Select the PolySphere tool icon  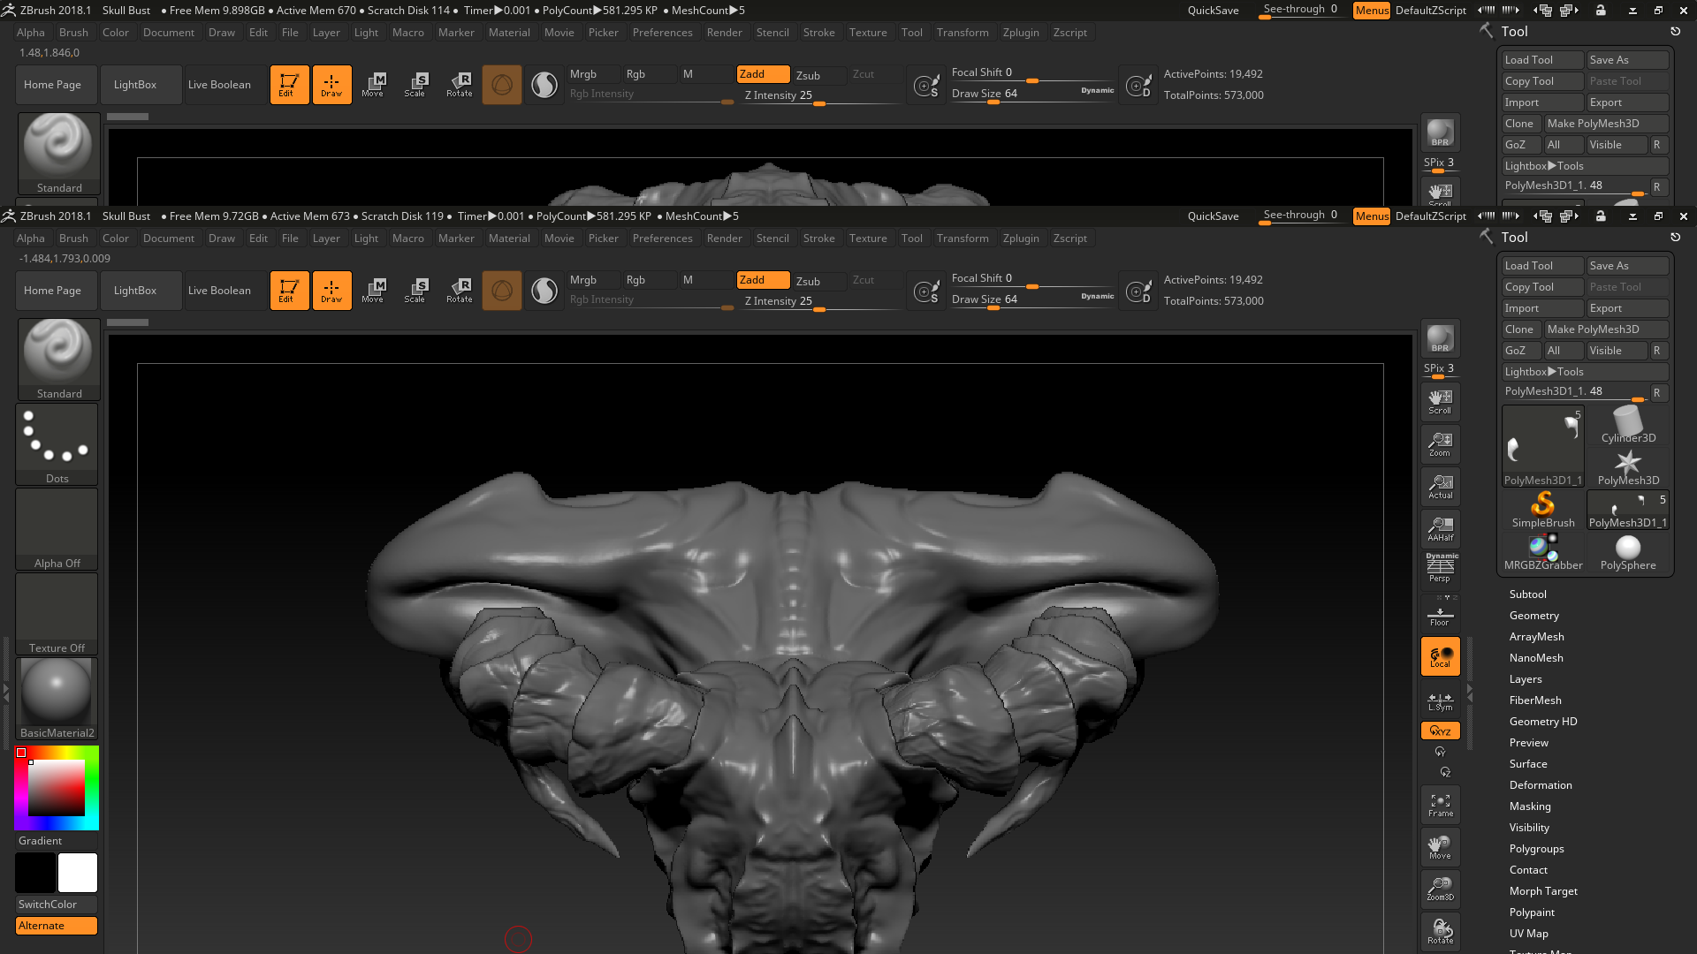coord(1628,553)
